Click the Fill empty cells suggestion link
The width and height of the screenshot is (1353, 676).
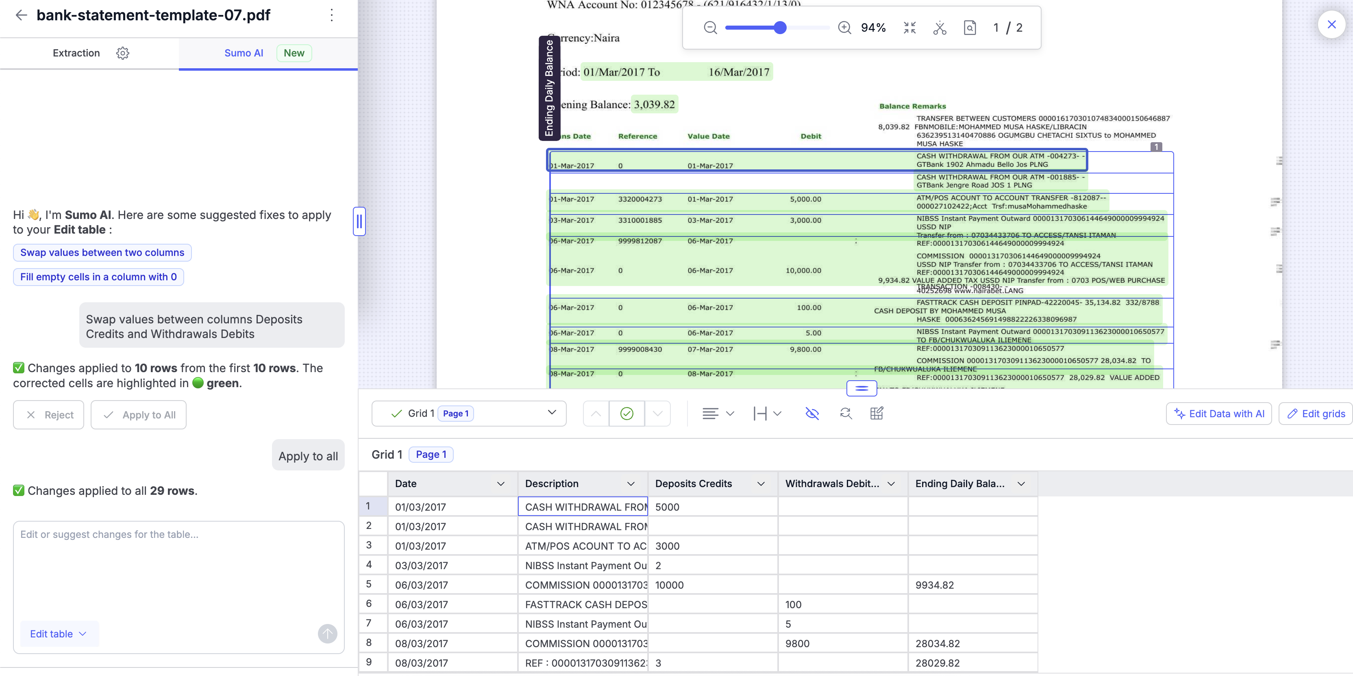98,277
